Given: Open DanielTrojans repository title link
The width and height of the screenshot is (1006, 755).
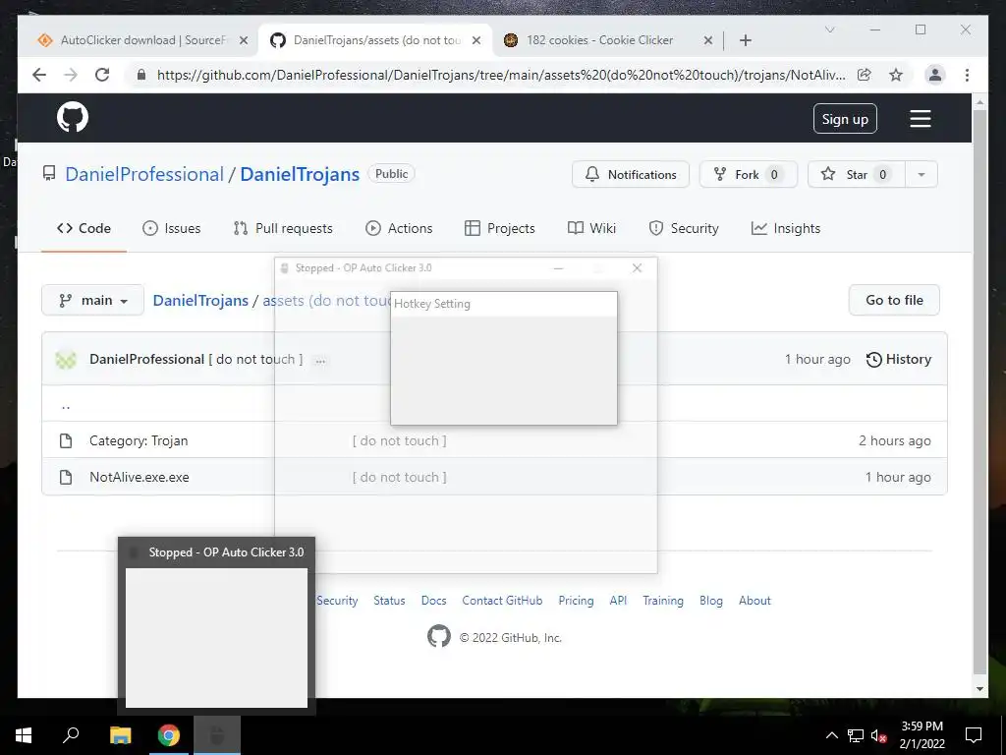Looking at the screenshot, I should (x=300, y=174).
